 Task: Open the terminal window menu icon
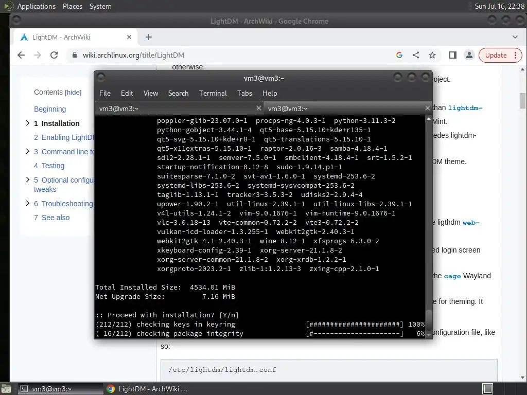[101, 78]
